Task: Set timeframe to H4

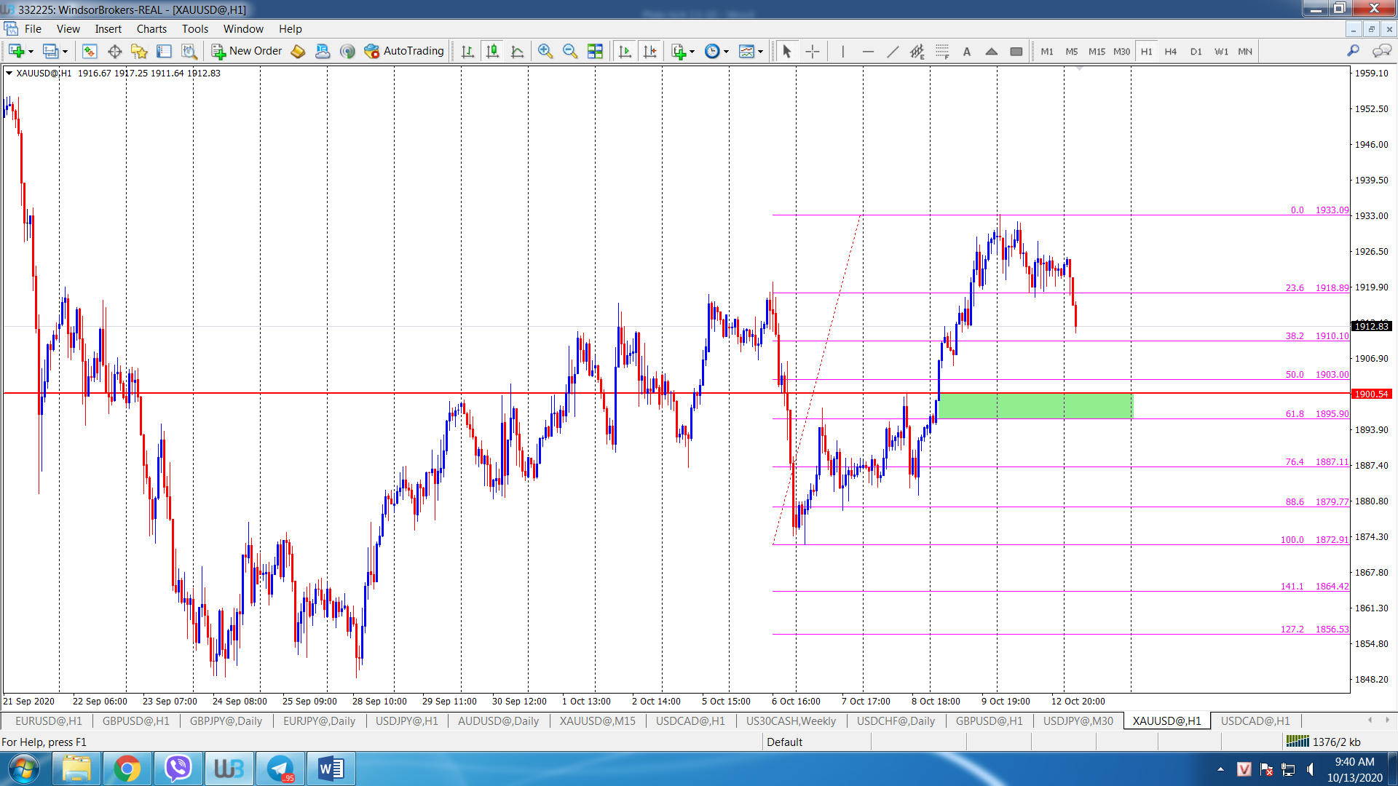Action: coord(1171,52)
